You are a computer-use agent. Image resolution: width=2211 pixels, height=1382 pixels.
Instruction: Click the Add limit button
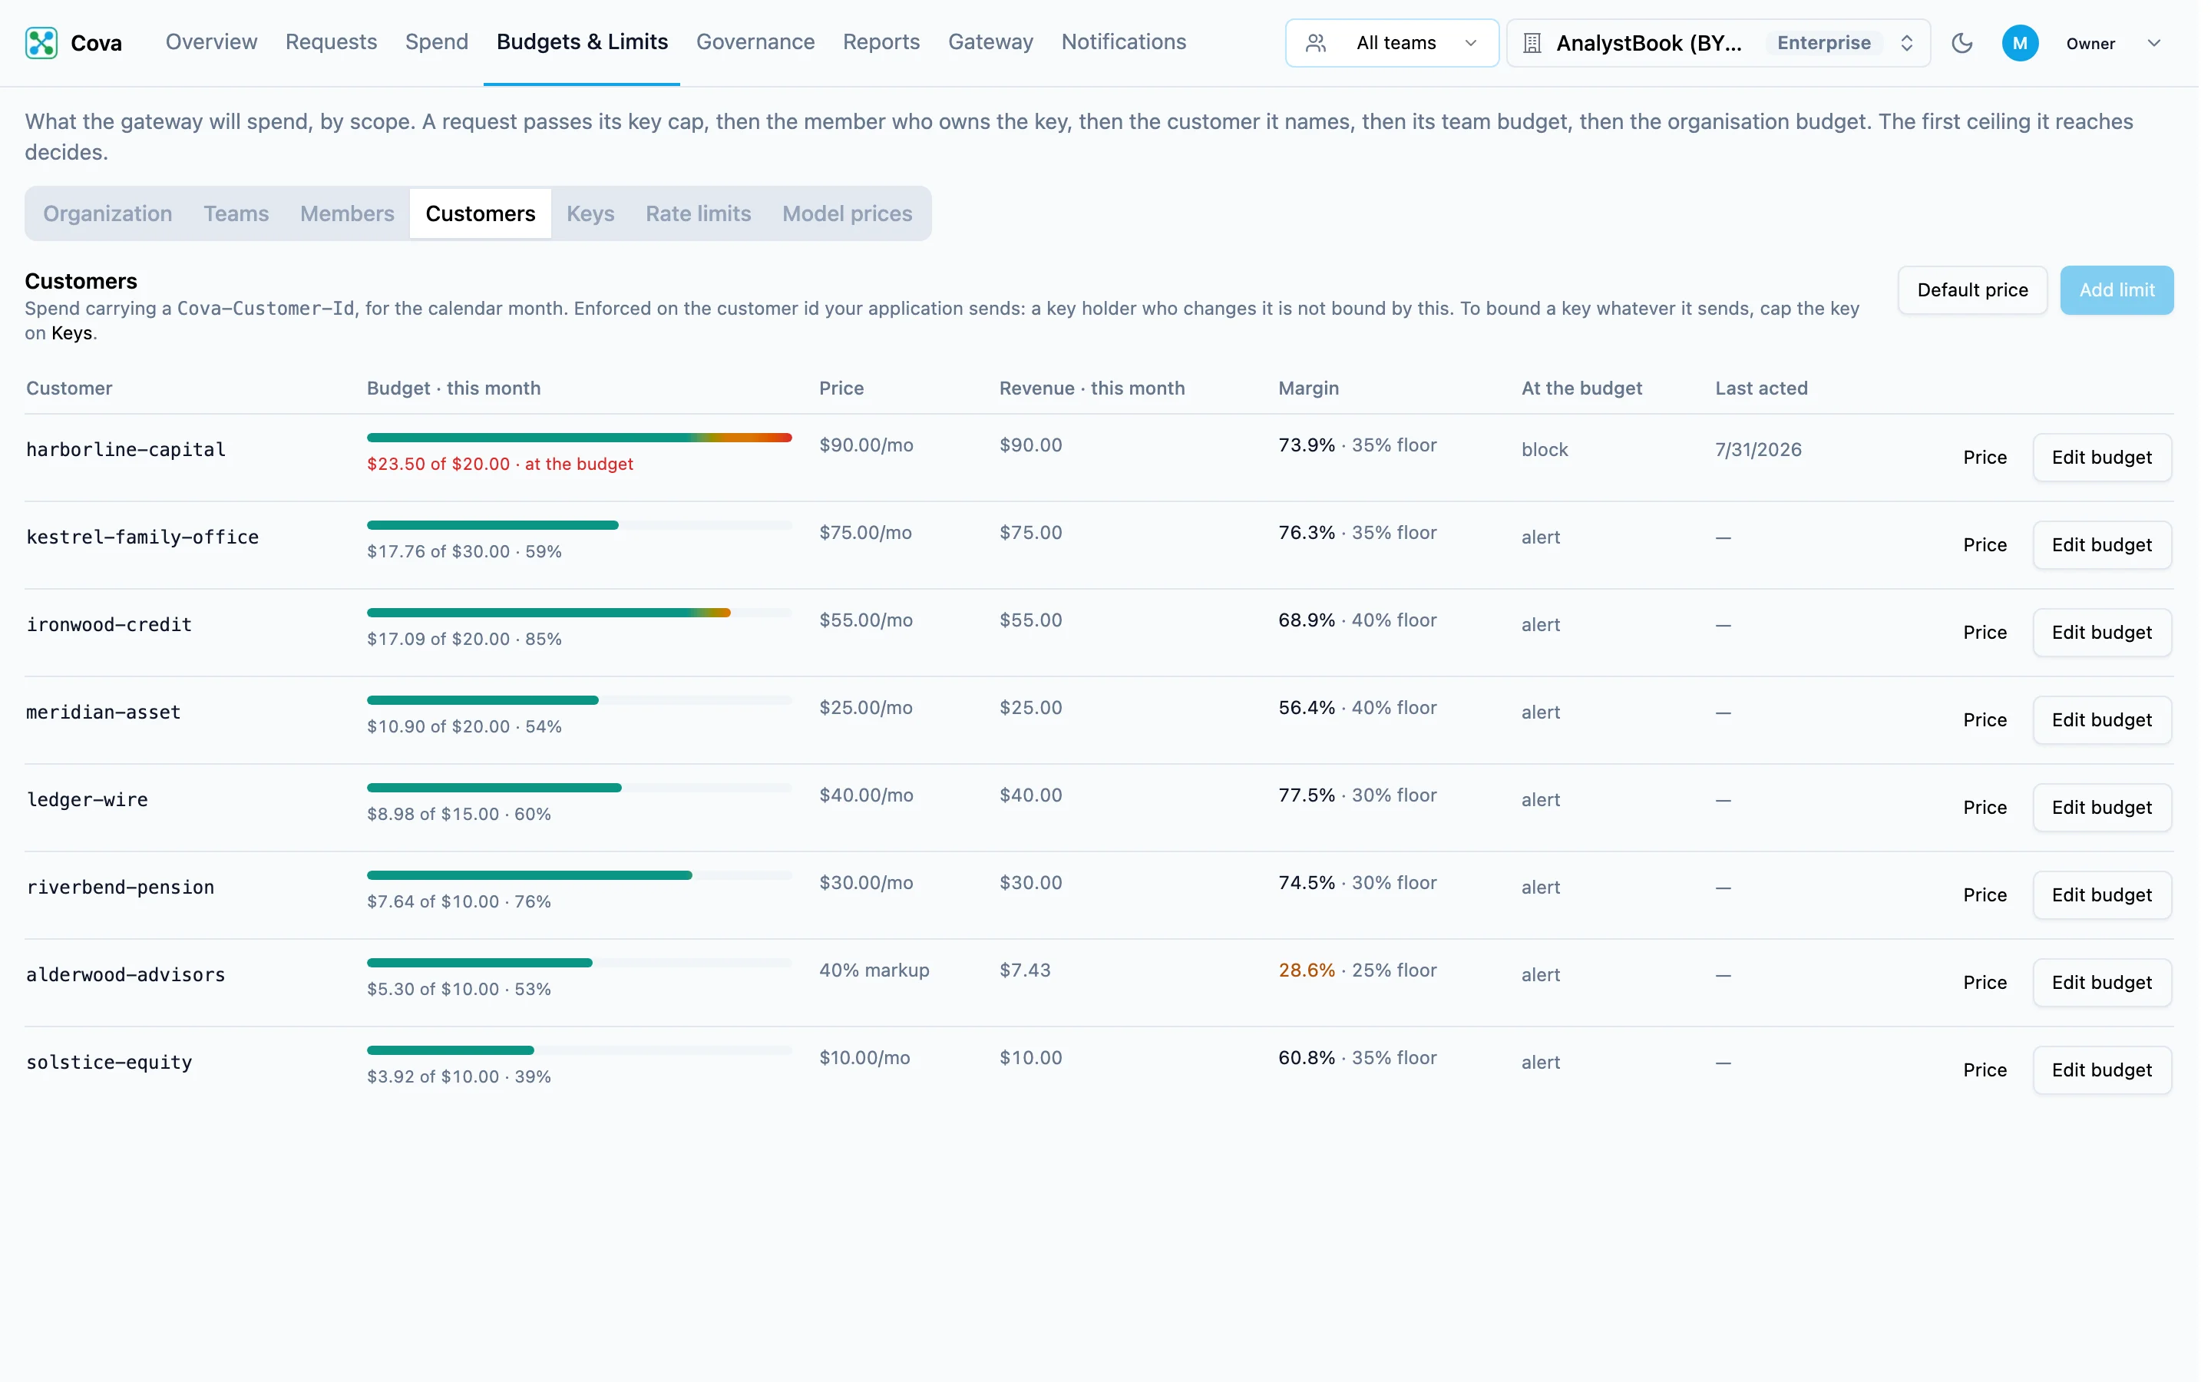(x=2116, y=291)
